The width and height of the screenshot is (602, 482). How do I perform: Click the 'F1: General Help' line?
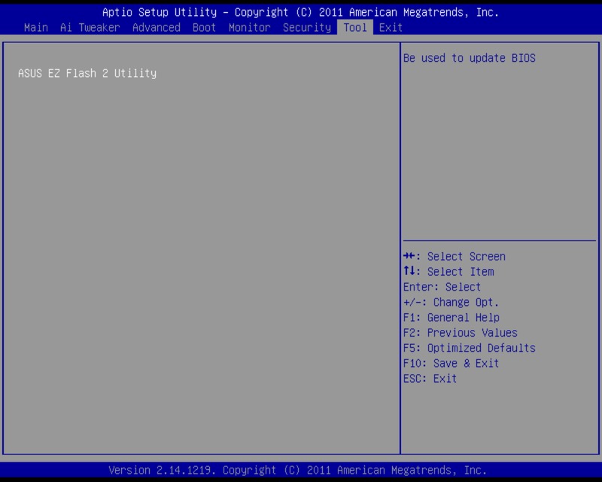[451, 318]
